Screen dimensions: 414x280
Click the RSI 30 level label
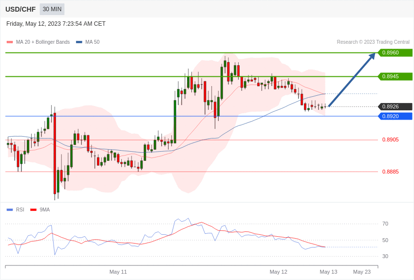[x=385, y=256]
